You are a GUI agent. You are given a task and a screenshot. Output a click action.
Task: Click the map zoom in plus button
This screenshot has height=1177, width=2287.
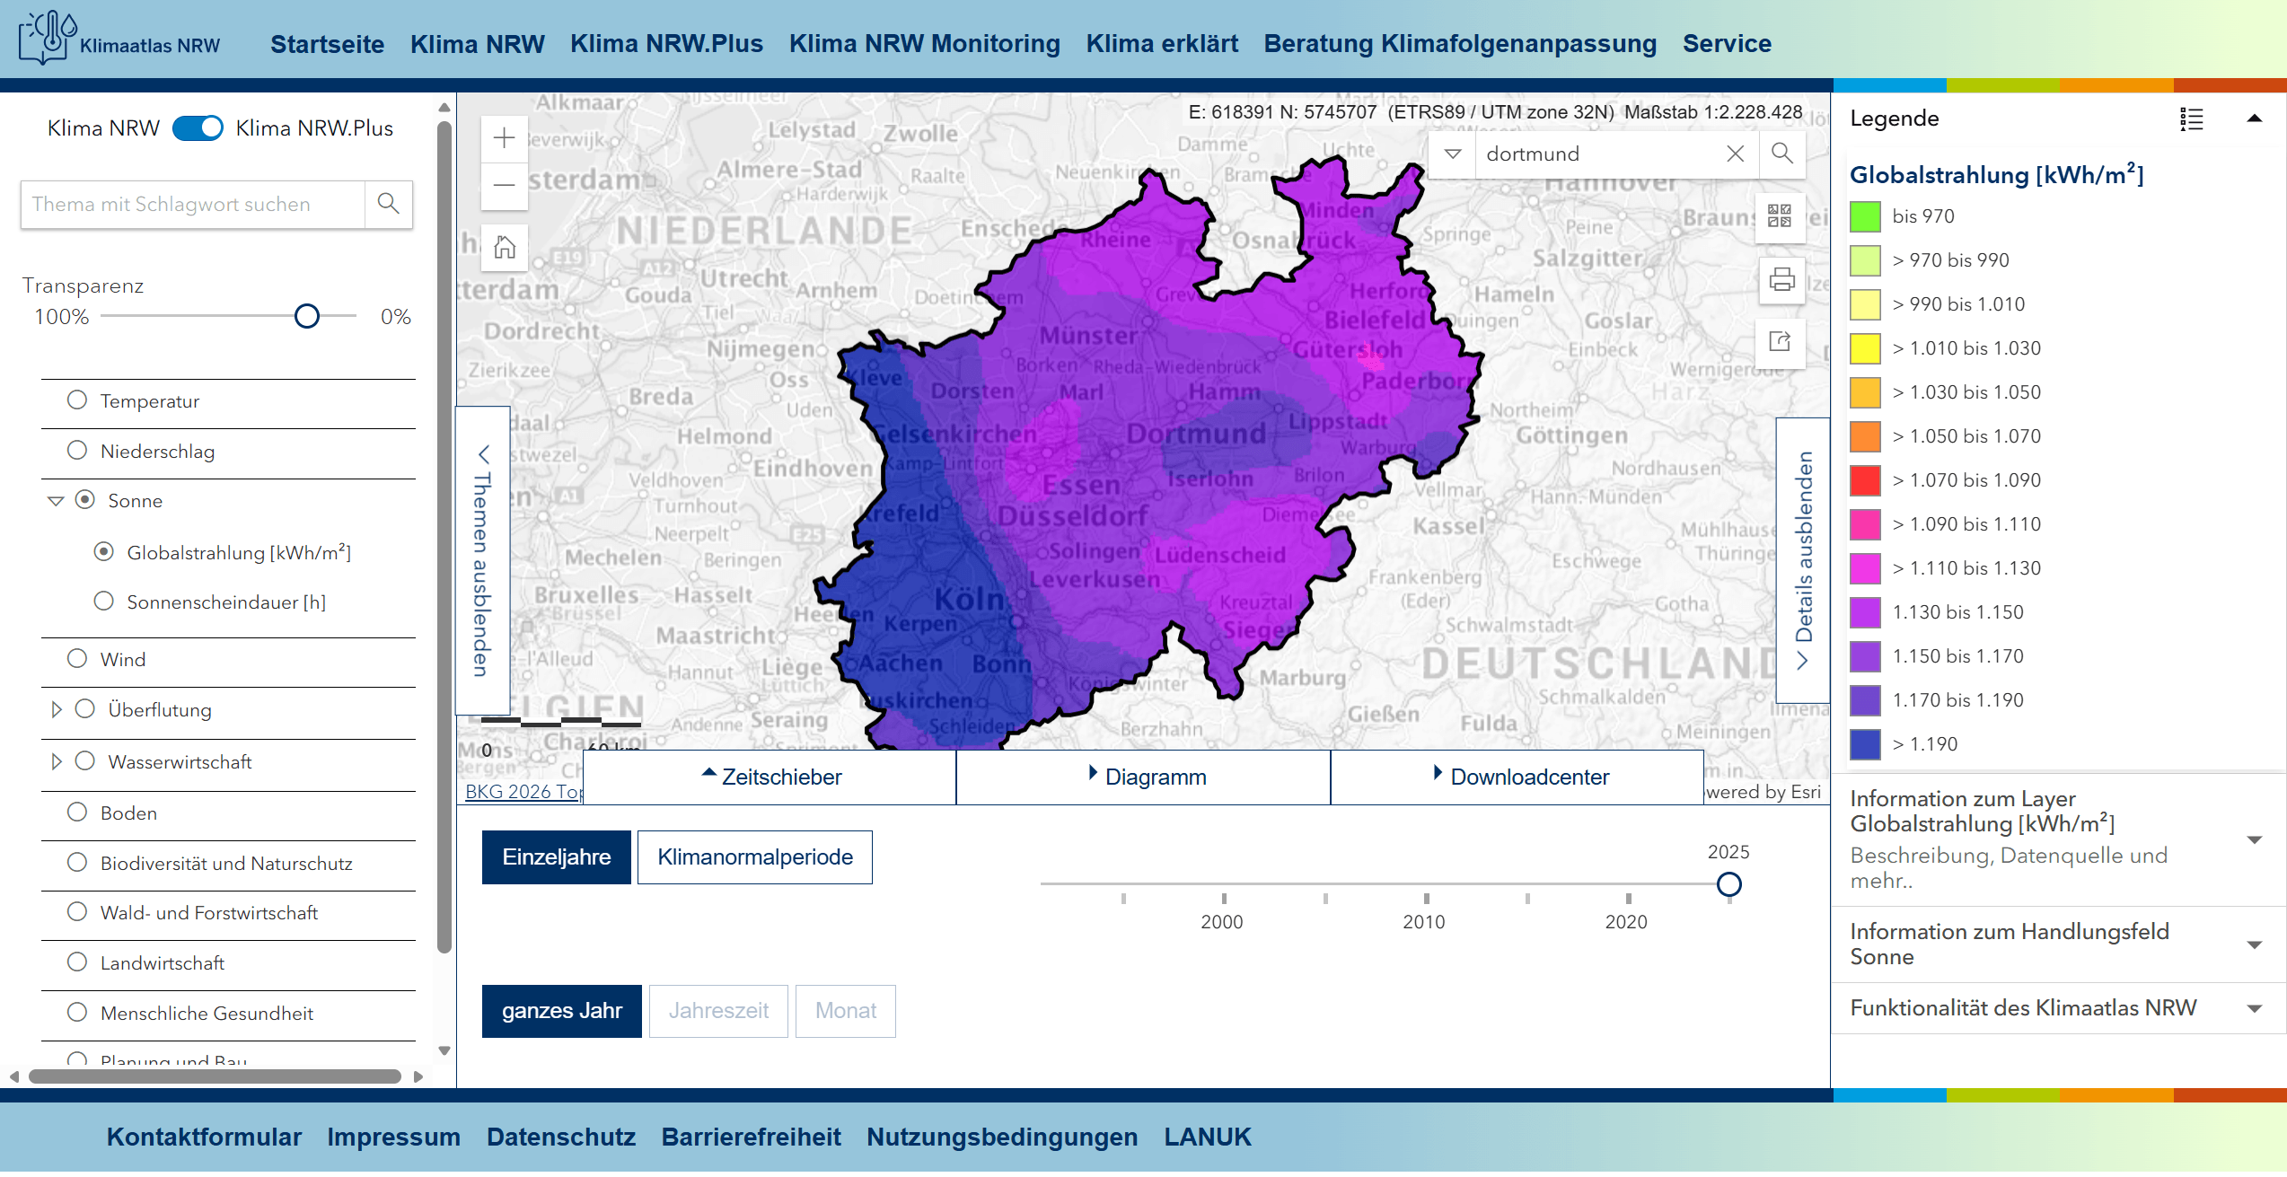click(504, 138)
